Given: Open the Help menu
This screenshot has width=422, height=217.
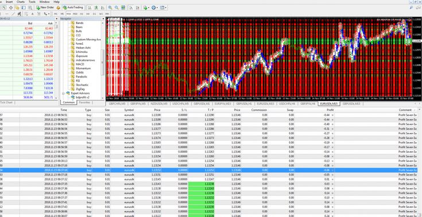Looking at the screenshot, I should 56,2.
